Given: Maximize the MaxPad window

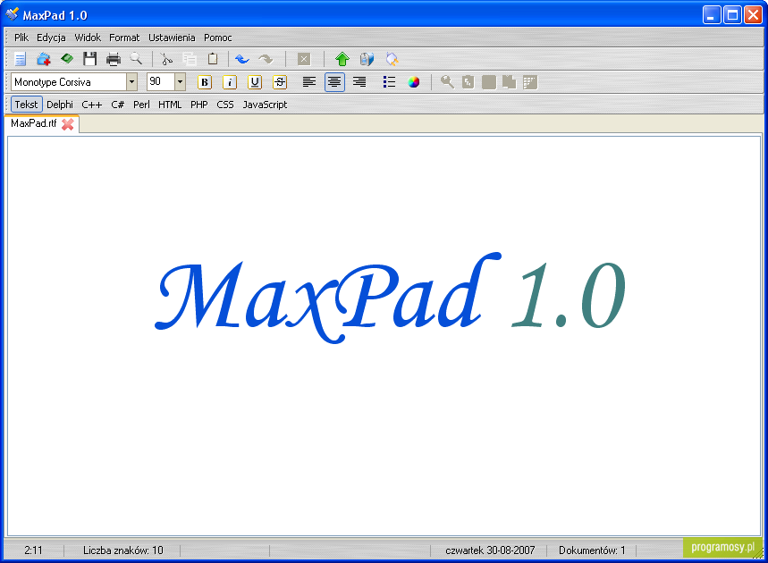Looking at the screenshot, I should point(733,15).
